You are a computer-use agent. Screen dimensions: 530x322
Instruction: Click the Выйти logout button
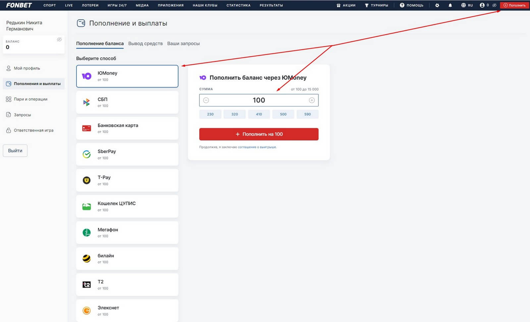tap(15, 150)
